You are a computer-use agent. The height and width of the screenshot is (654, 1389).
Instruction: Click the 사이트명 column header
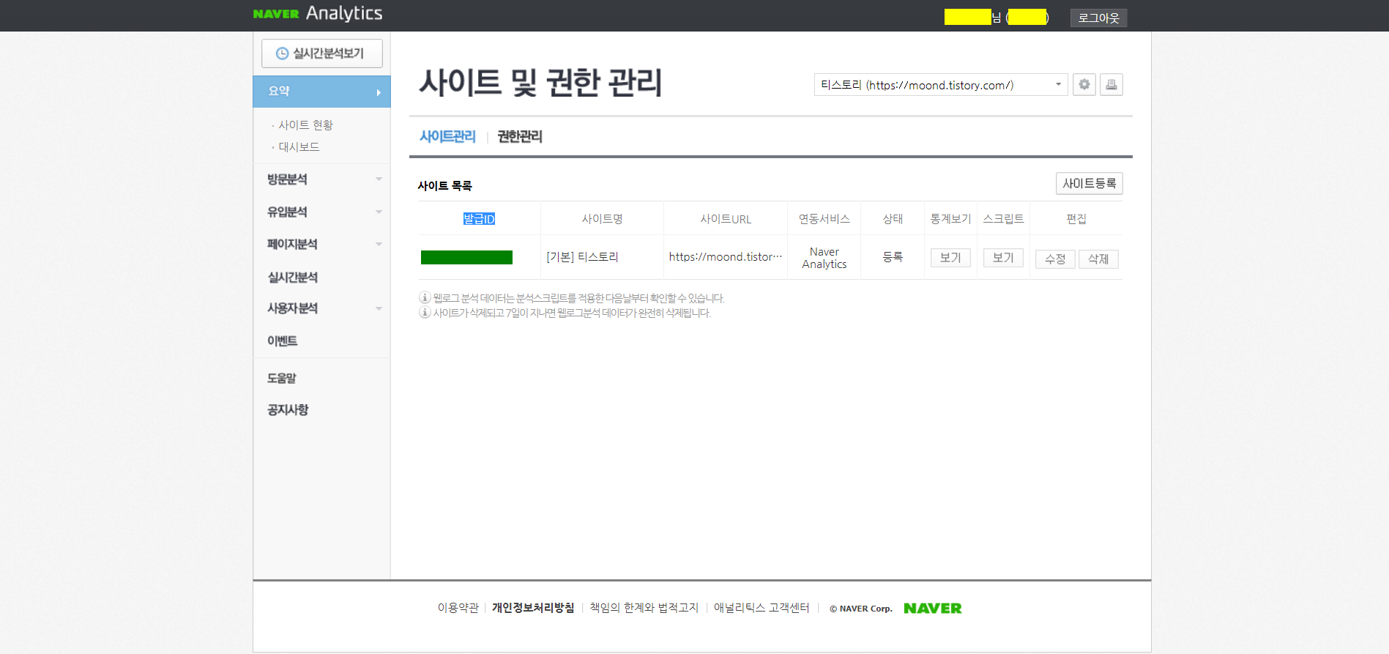click(x=602, y=219)
